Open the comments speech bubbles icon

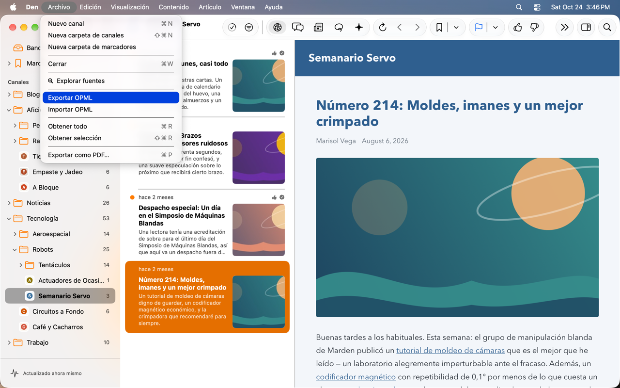pos(298,28)
